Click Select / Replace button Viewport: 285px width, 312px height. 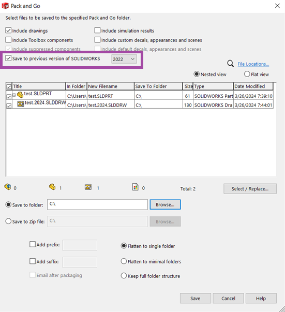pos(250,189)
